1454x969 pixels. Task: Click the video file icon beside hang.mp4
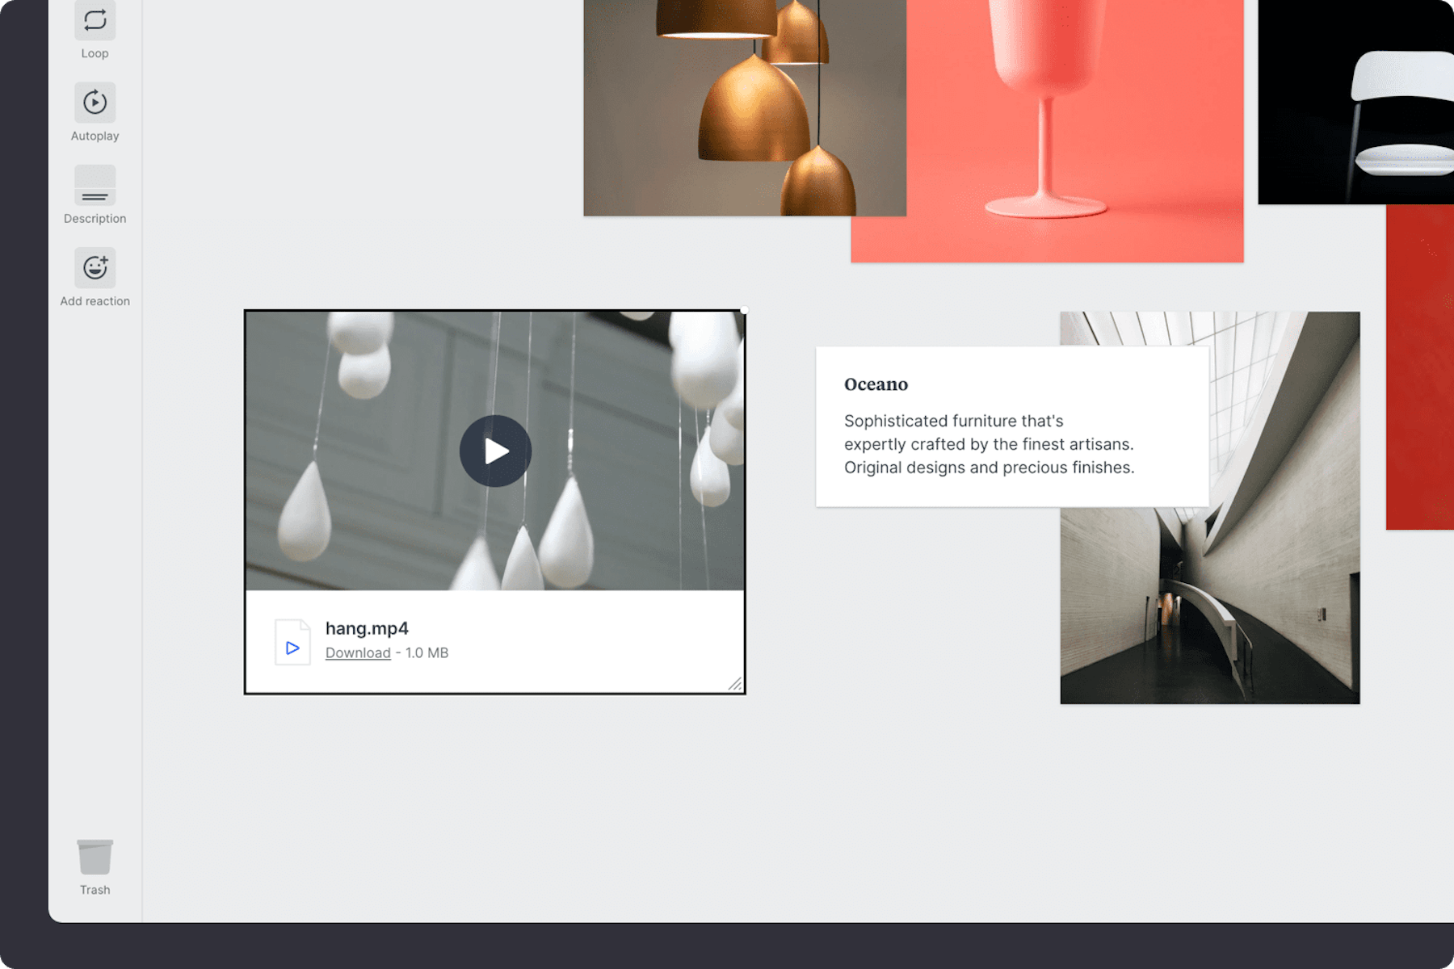point(292,643)
